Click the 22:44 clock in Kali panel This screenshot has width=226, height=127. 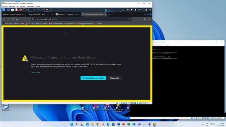[140, 10]
